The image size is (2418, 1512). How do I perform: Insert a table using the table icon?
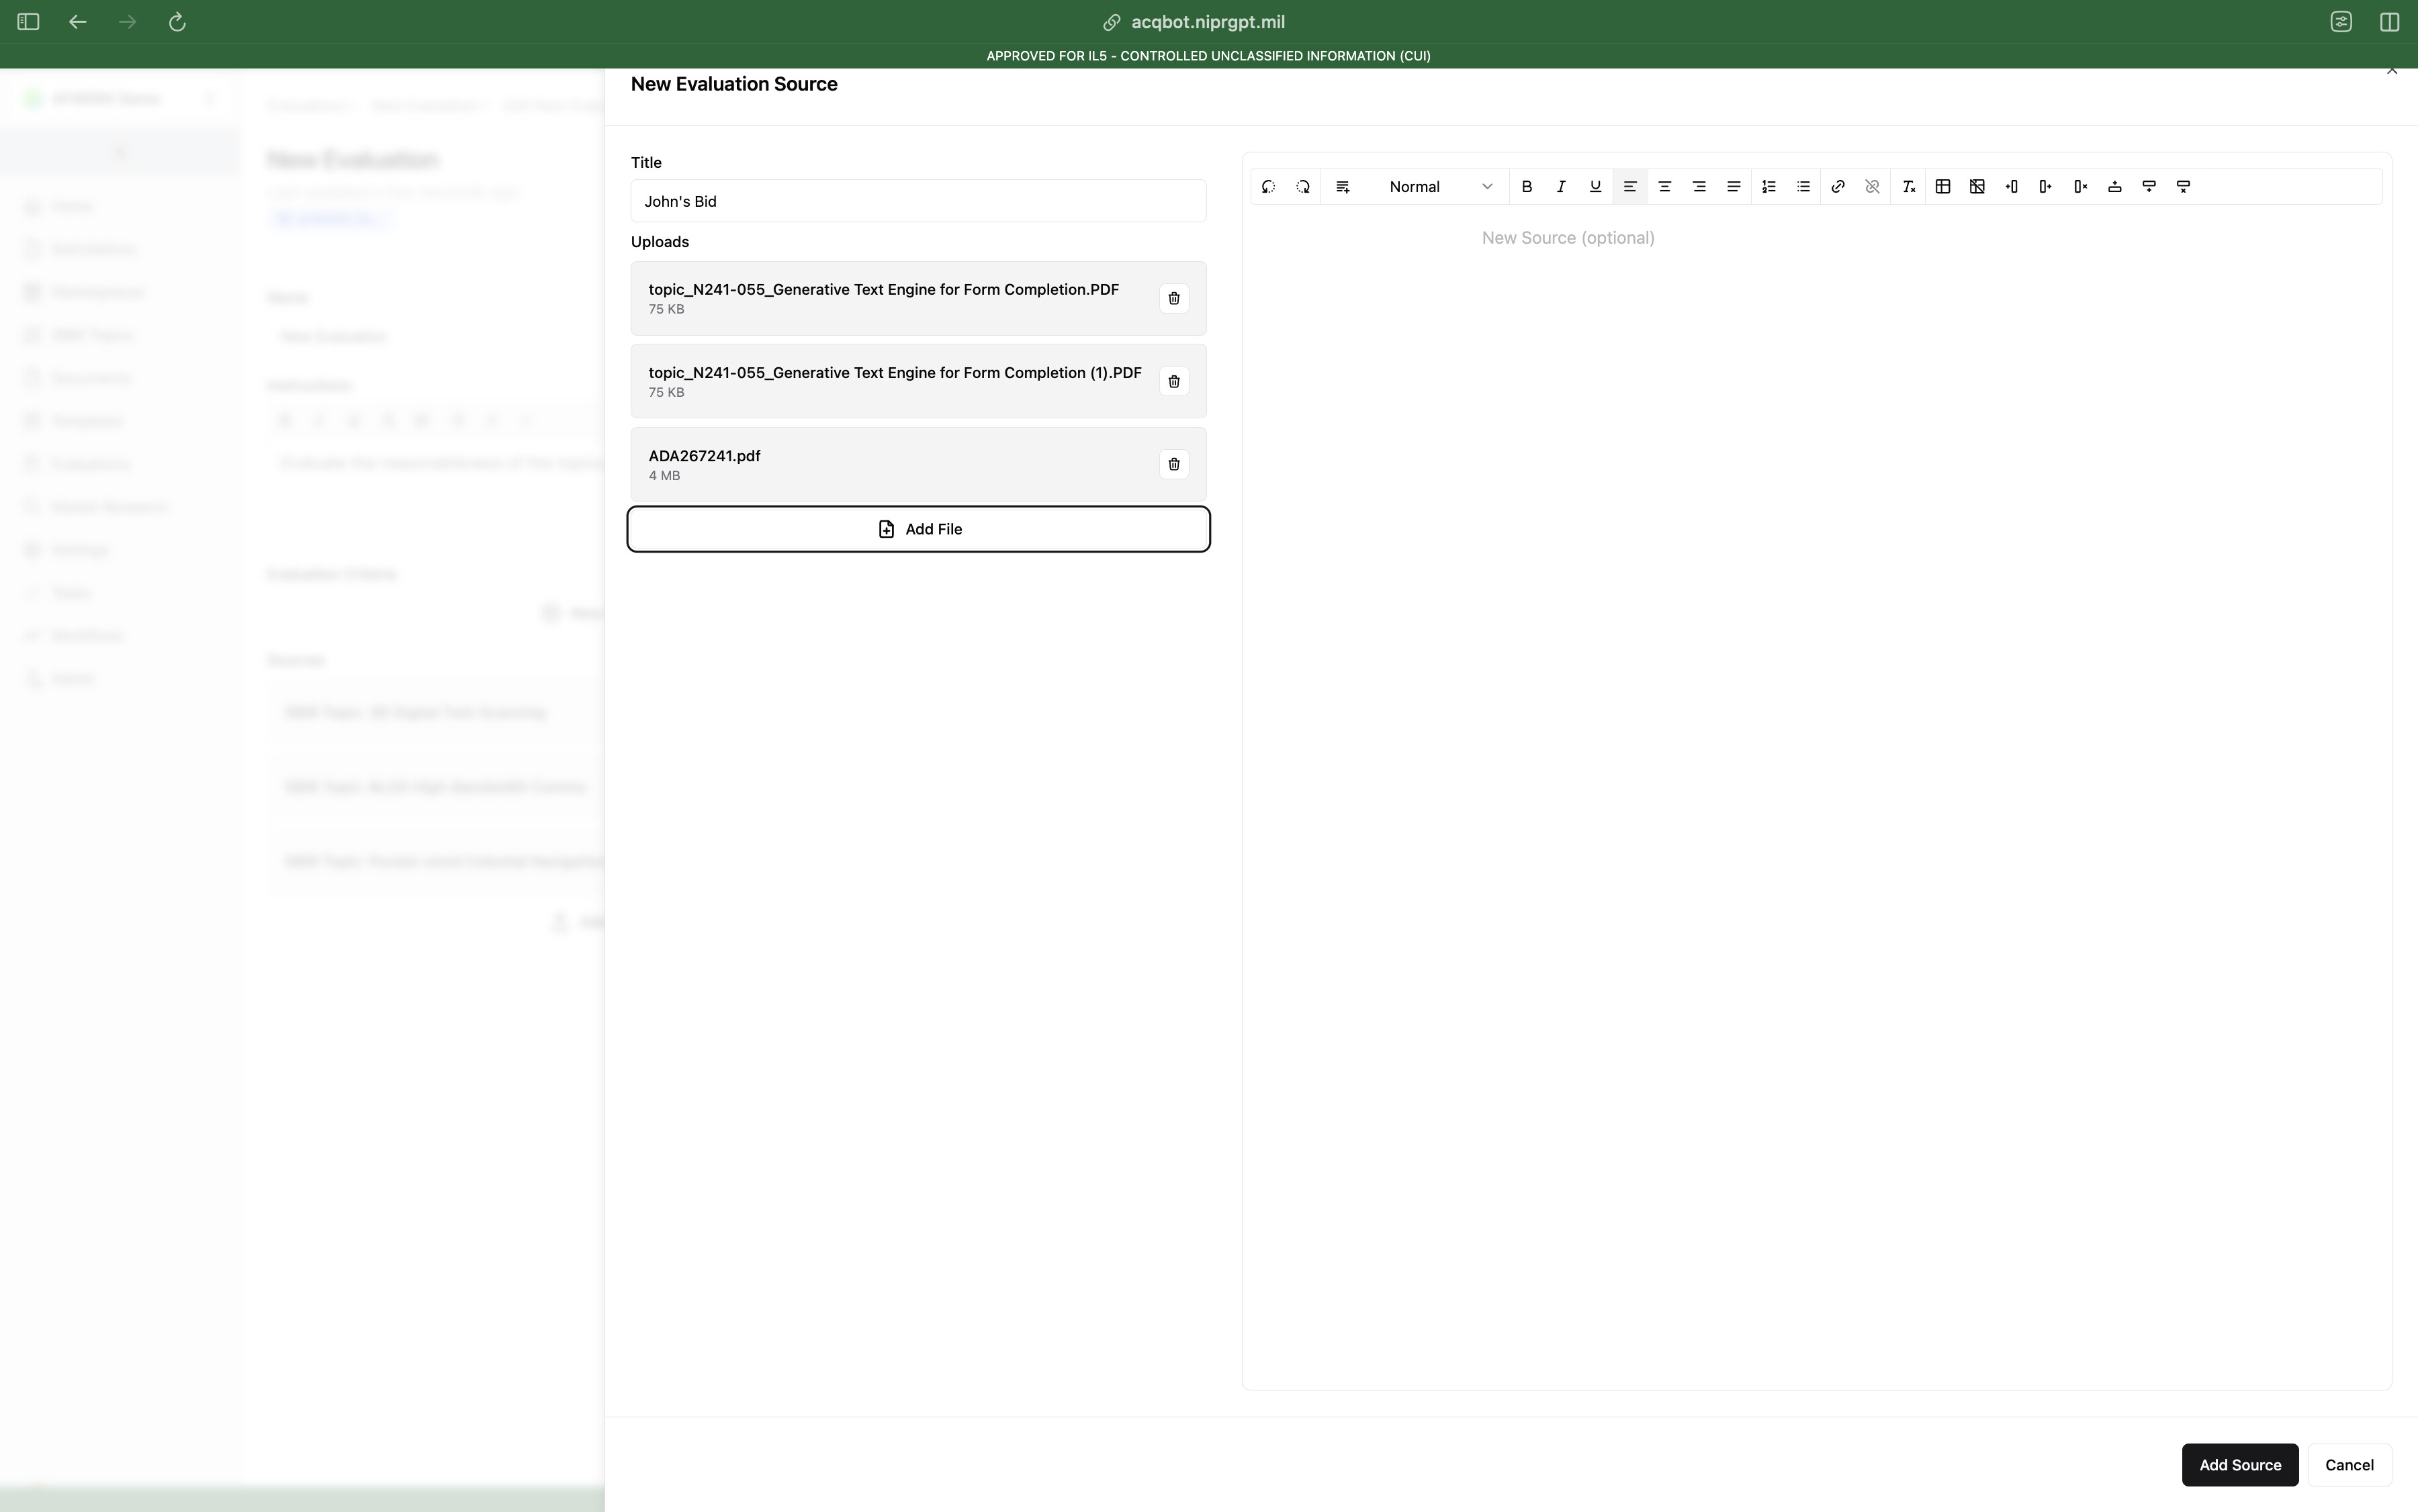tap(1943, 187)
